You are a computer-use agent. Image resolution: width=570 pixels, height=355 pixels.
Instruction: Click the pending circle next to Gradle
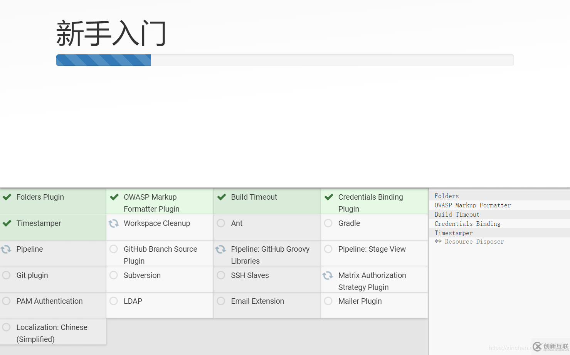[x=328, y=223]
